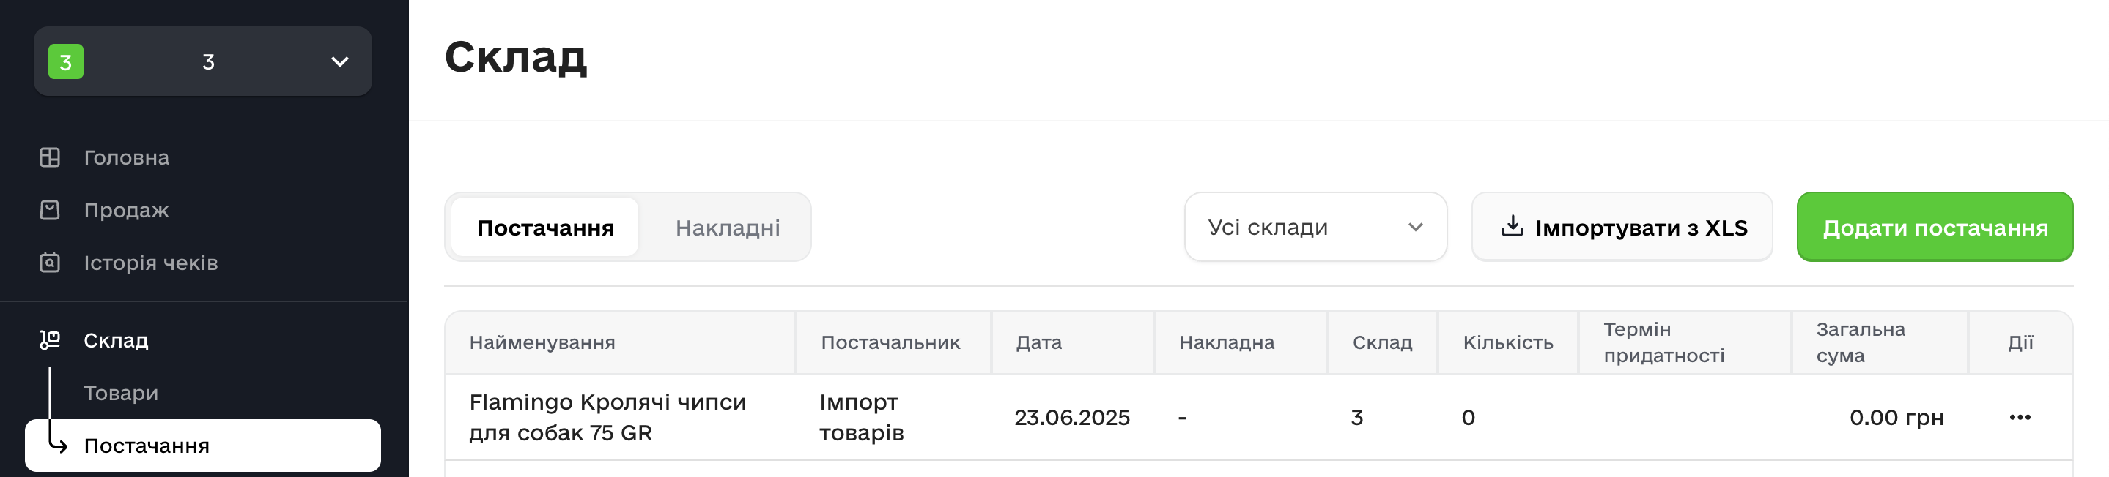Click the Продаж shopping bag icon
2109x477 pixels.
click(x=50, y=210)
